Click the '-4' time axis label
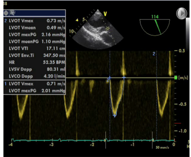Screen dimensions: 191x157 (11, 145)
